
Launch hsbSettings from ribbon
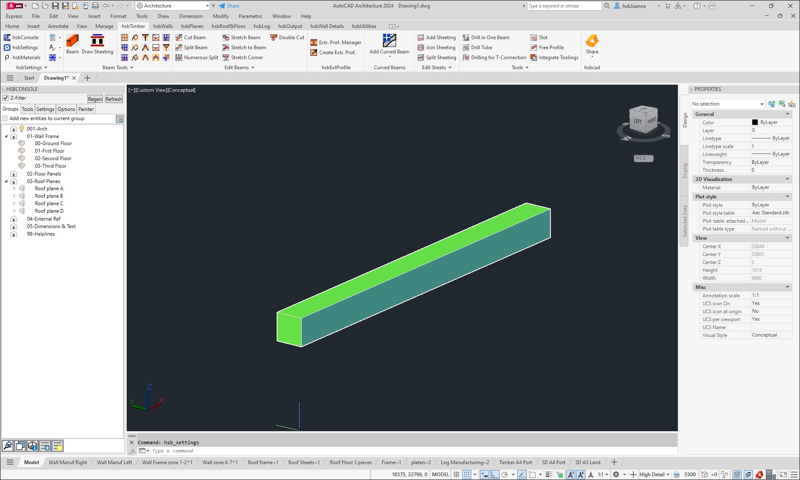pyautogui.click(x=21, y=48)
